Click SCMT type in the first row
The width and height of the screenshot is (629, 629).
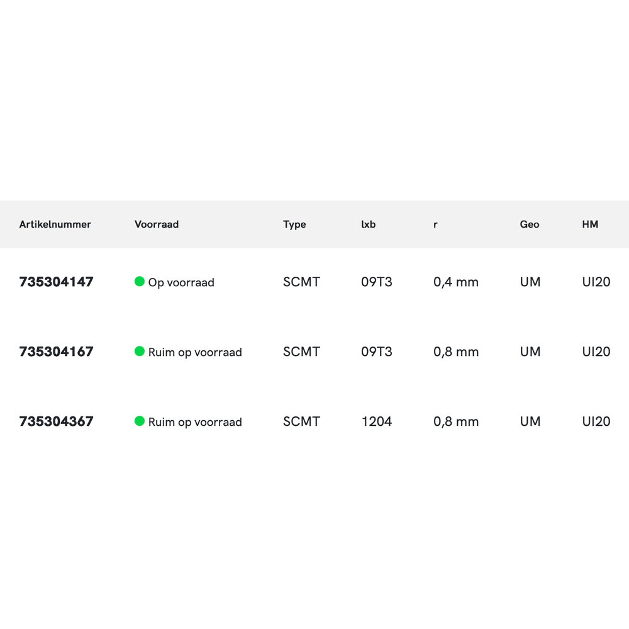click(x=301, y=282)
